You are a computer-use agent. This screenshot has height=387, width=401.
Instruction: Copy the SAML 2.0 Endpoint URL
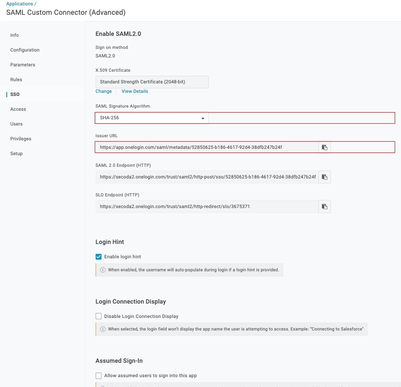(324, 177)
